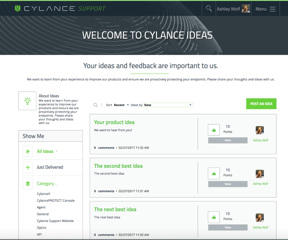The width and height of the screenshot is (288, 240).
Task: Select the Optics category
Action: coord(42,228)
